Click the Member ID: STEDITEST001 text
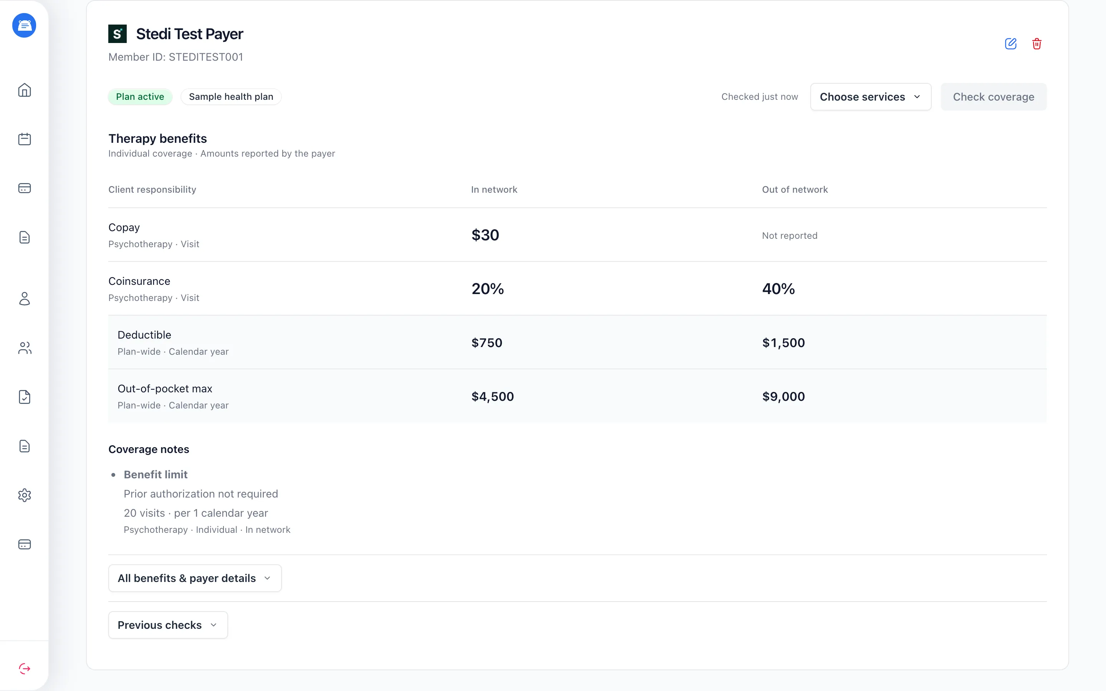 (176, 57)
